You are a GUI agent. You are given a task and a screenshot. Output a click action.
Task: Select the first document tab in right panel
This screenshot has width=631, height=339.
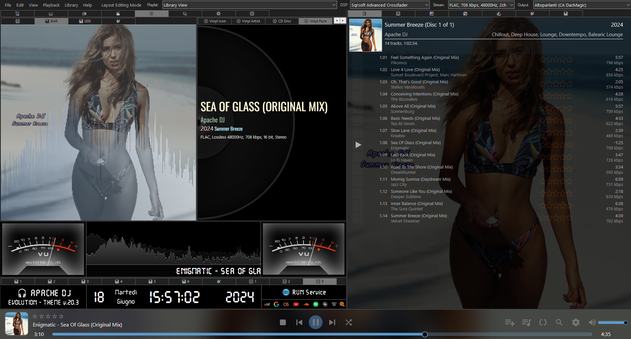pyautogui.click(x=365, y=13)
